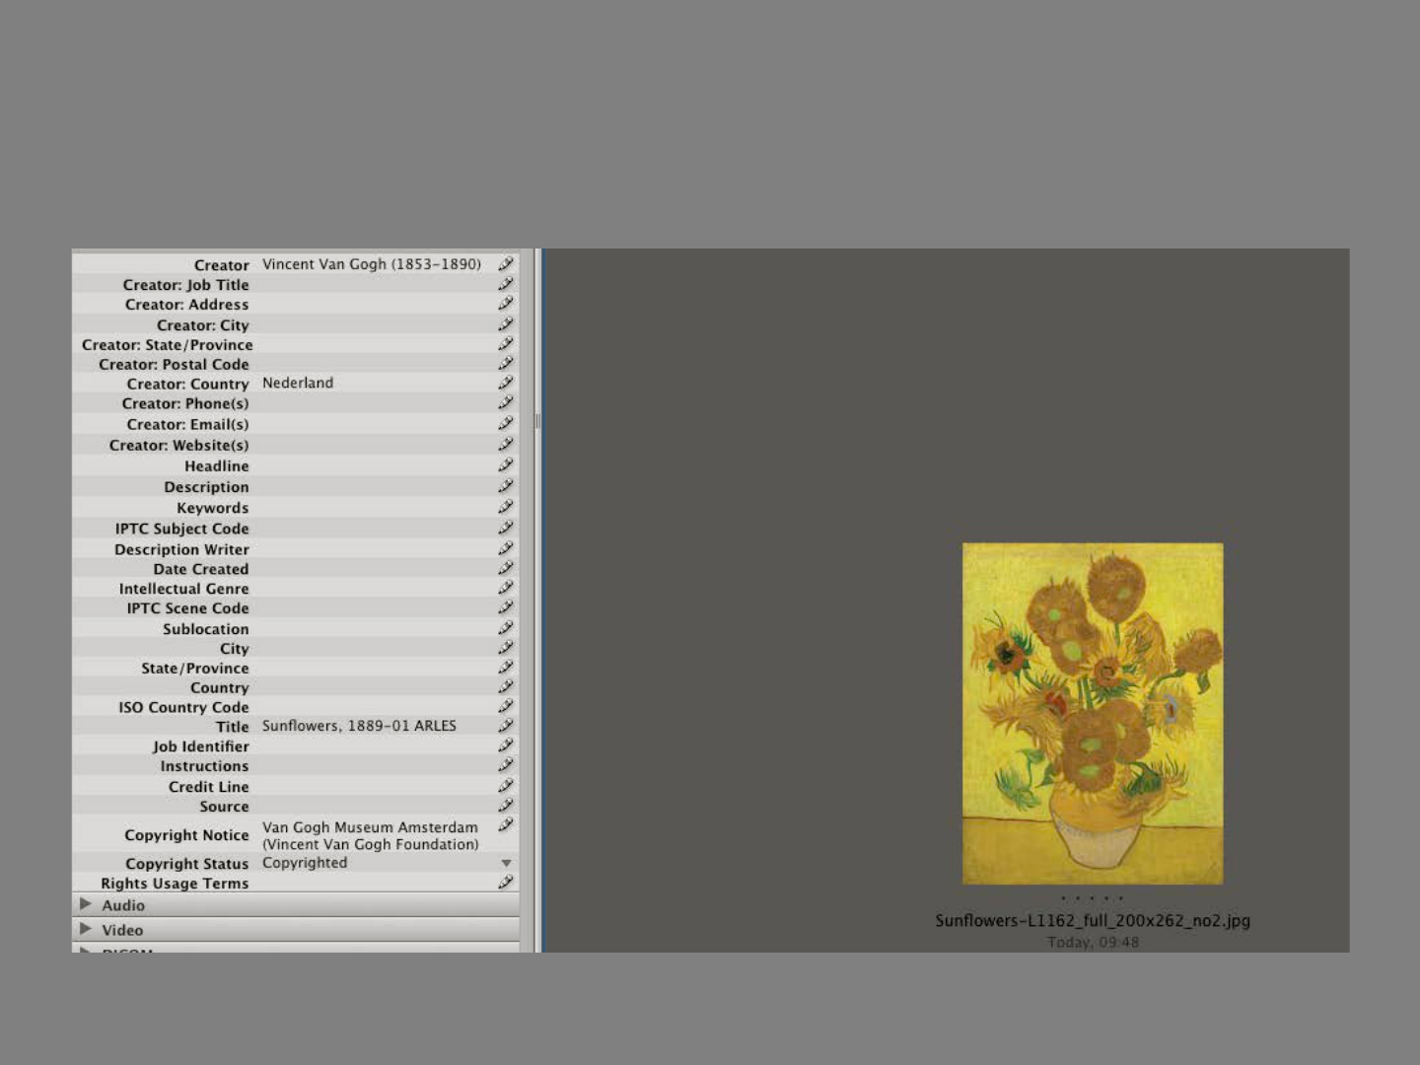
Task: Select the pencil icon for Rights Usage Terms
Action: 506,883
